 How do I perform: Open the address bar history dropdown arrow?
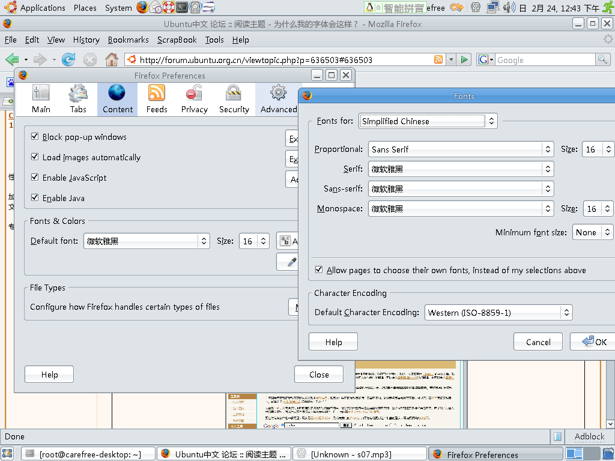point(451,59)
